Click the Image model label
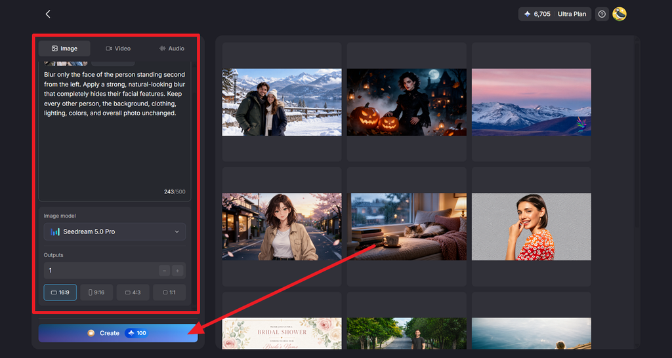Image resolution: width=672 pixels, height=358 pixels. click(x=60, y=216)
